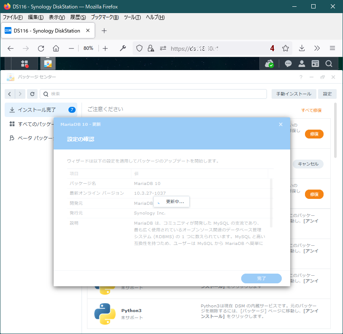
Task: Open the DSM main menu icon
Action: click(x=24, y=64)
